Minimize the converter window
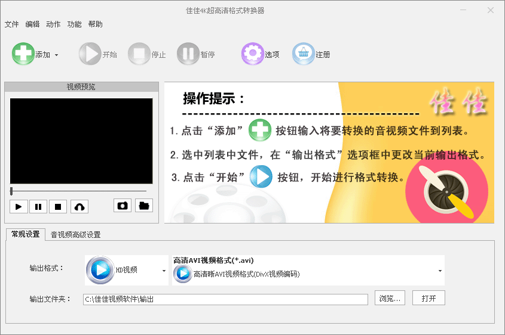 (463, 10)
